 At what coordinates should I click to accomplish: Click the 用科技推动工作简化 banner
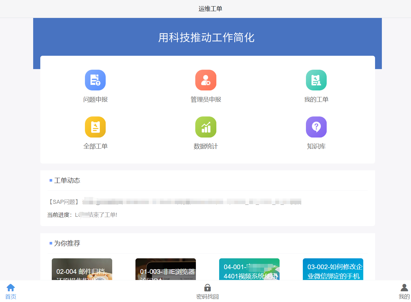pos(206,37)
